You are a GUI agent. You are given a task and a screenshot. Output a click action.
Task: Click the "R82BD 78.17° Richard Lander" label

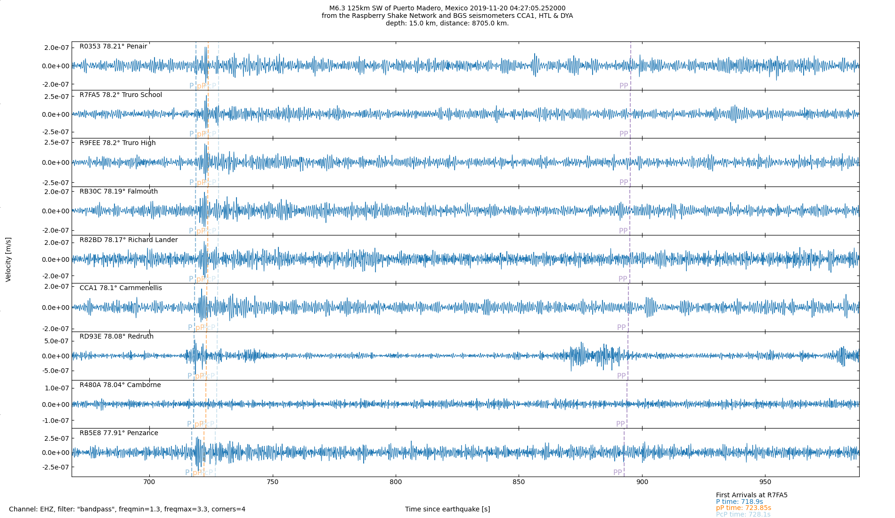pos(129,240)
